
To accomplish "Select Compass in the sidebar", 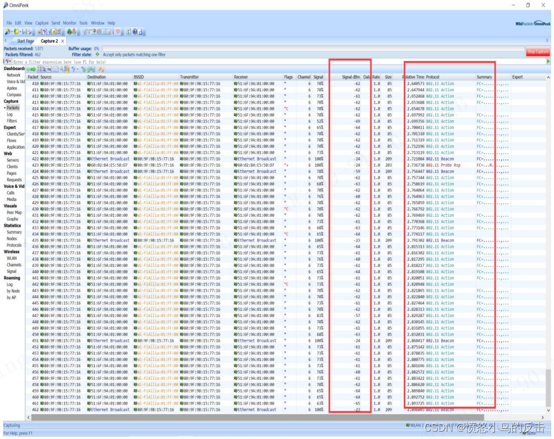I will [14, 95].
